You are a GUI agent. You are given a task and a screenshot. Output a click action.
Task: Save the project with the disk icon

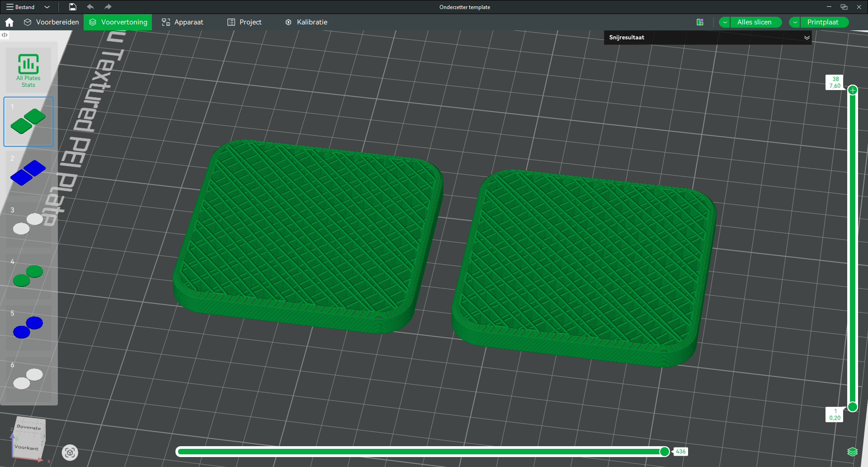72,7
